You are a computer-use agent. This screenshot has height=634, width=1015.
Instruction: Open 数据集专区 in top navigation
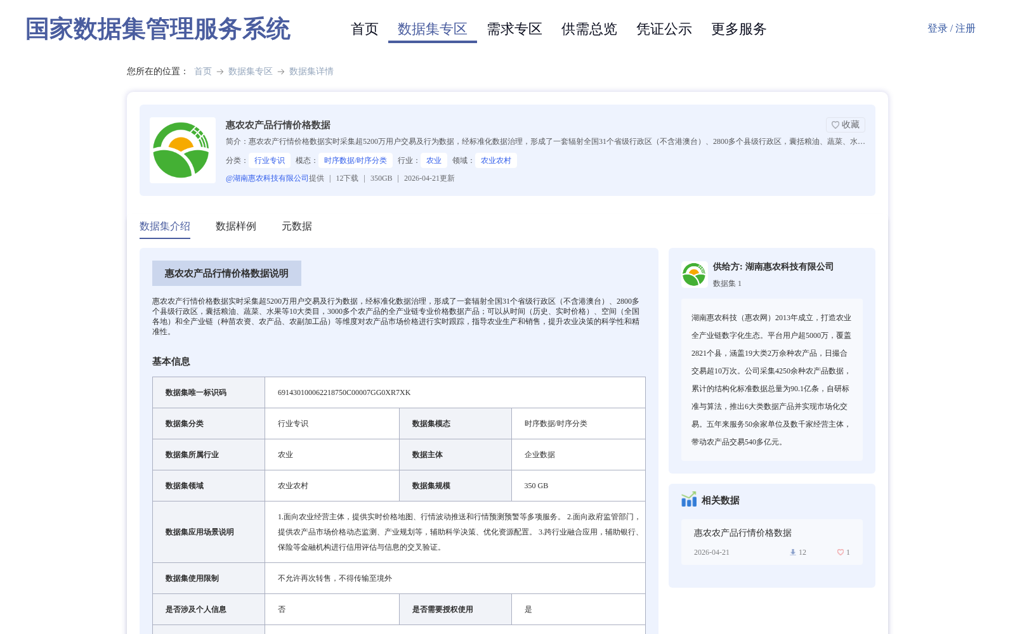(x=433, y=29)
